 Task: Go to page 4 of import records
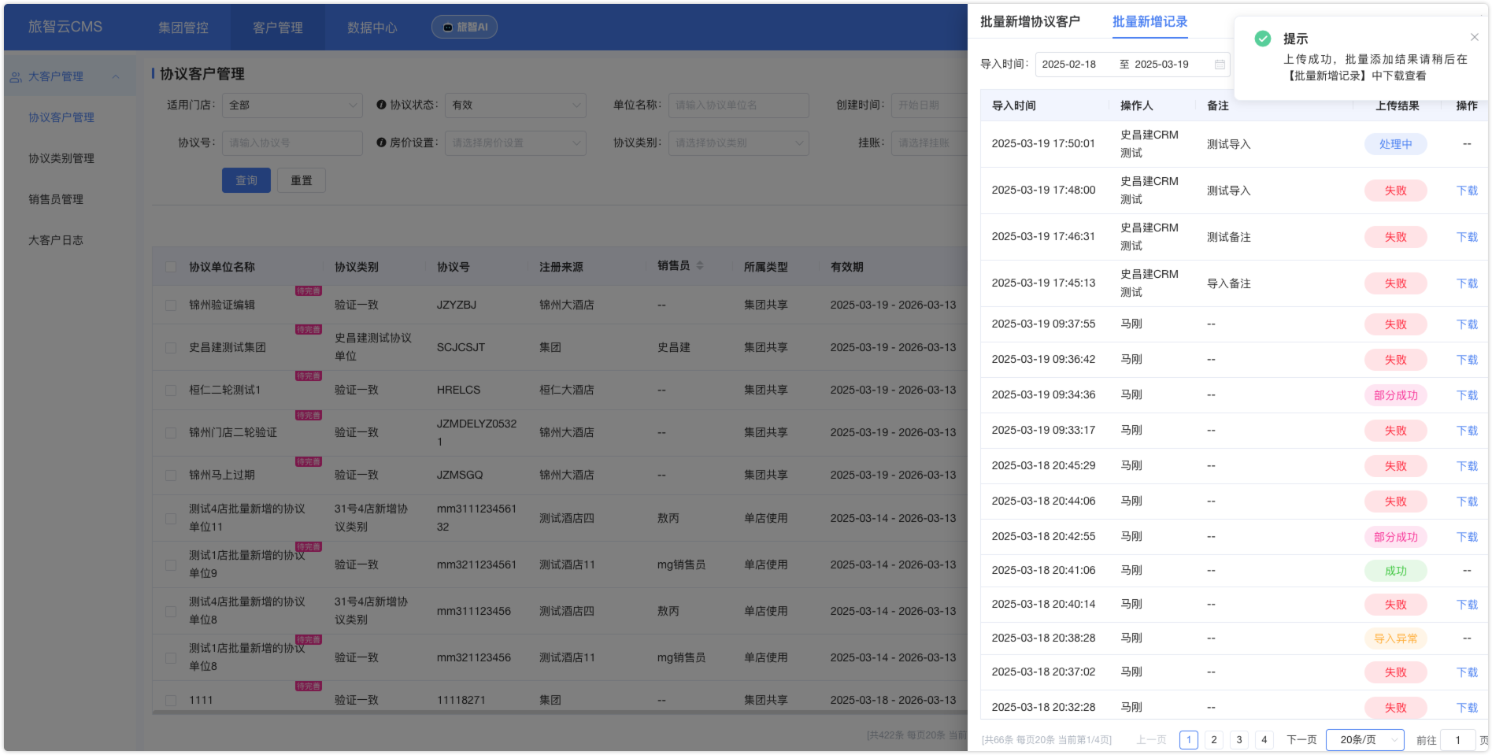pos(1264,740)
